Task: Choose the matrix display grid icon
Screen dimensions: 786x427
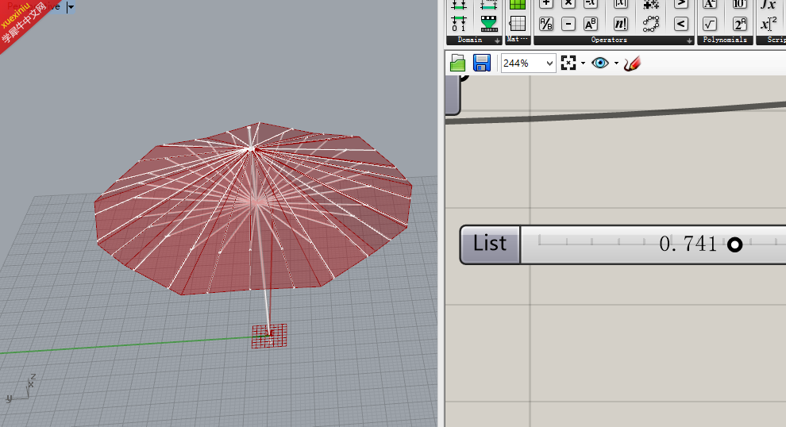Action: coord(518,23)
